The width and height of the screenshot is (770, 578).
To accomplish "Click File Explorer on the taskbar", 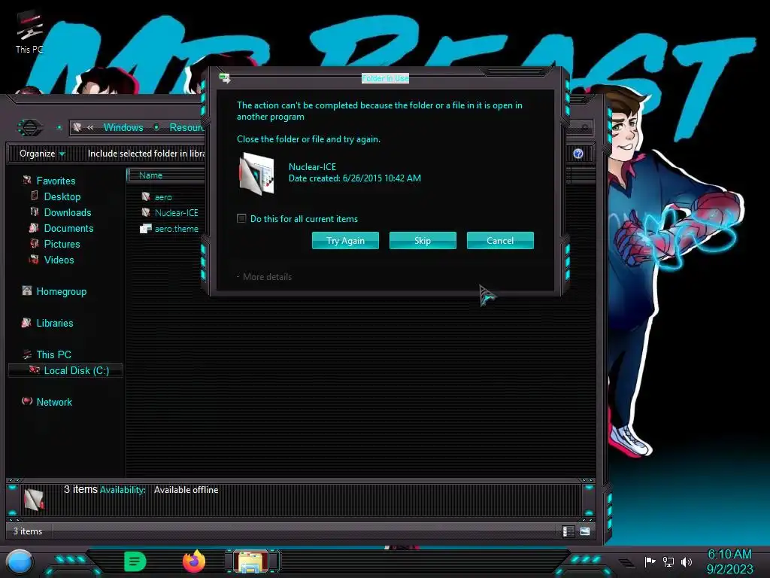I will (x=252, y=561).
